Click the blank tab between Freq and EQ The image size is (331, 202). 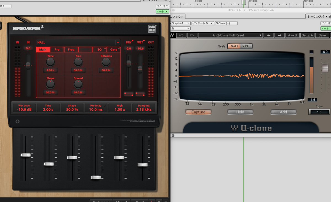click(85, 50)
